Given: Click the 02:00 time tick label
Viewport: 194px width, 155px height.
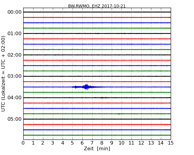Looking at the screenshot, I should (x=15, y=55).
